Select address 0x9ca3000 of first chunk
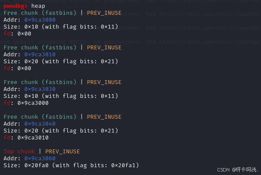The image size is (261, 175). point(40,20)
